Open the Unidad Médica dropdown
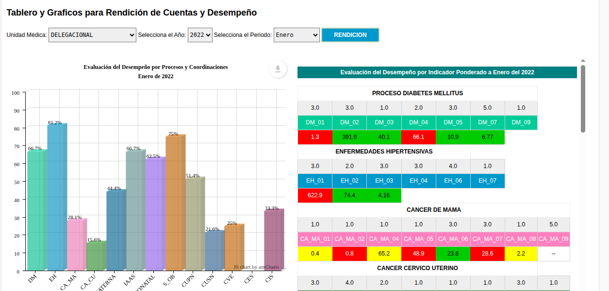 92,35
